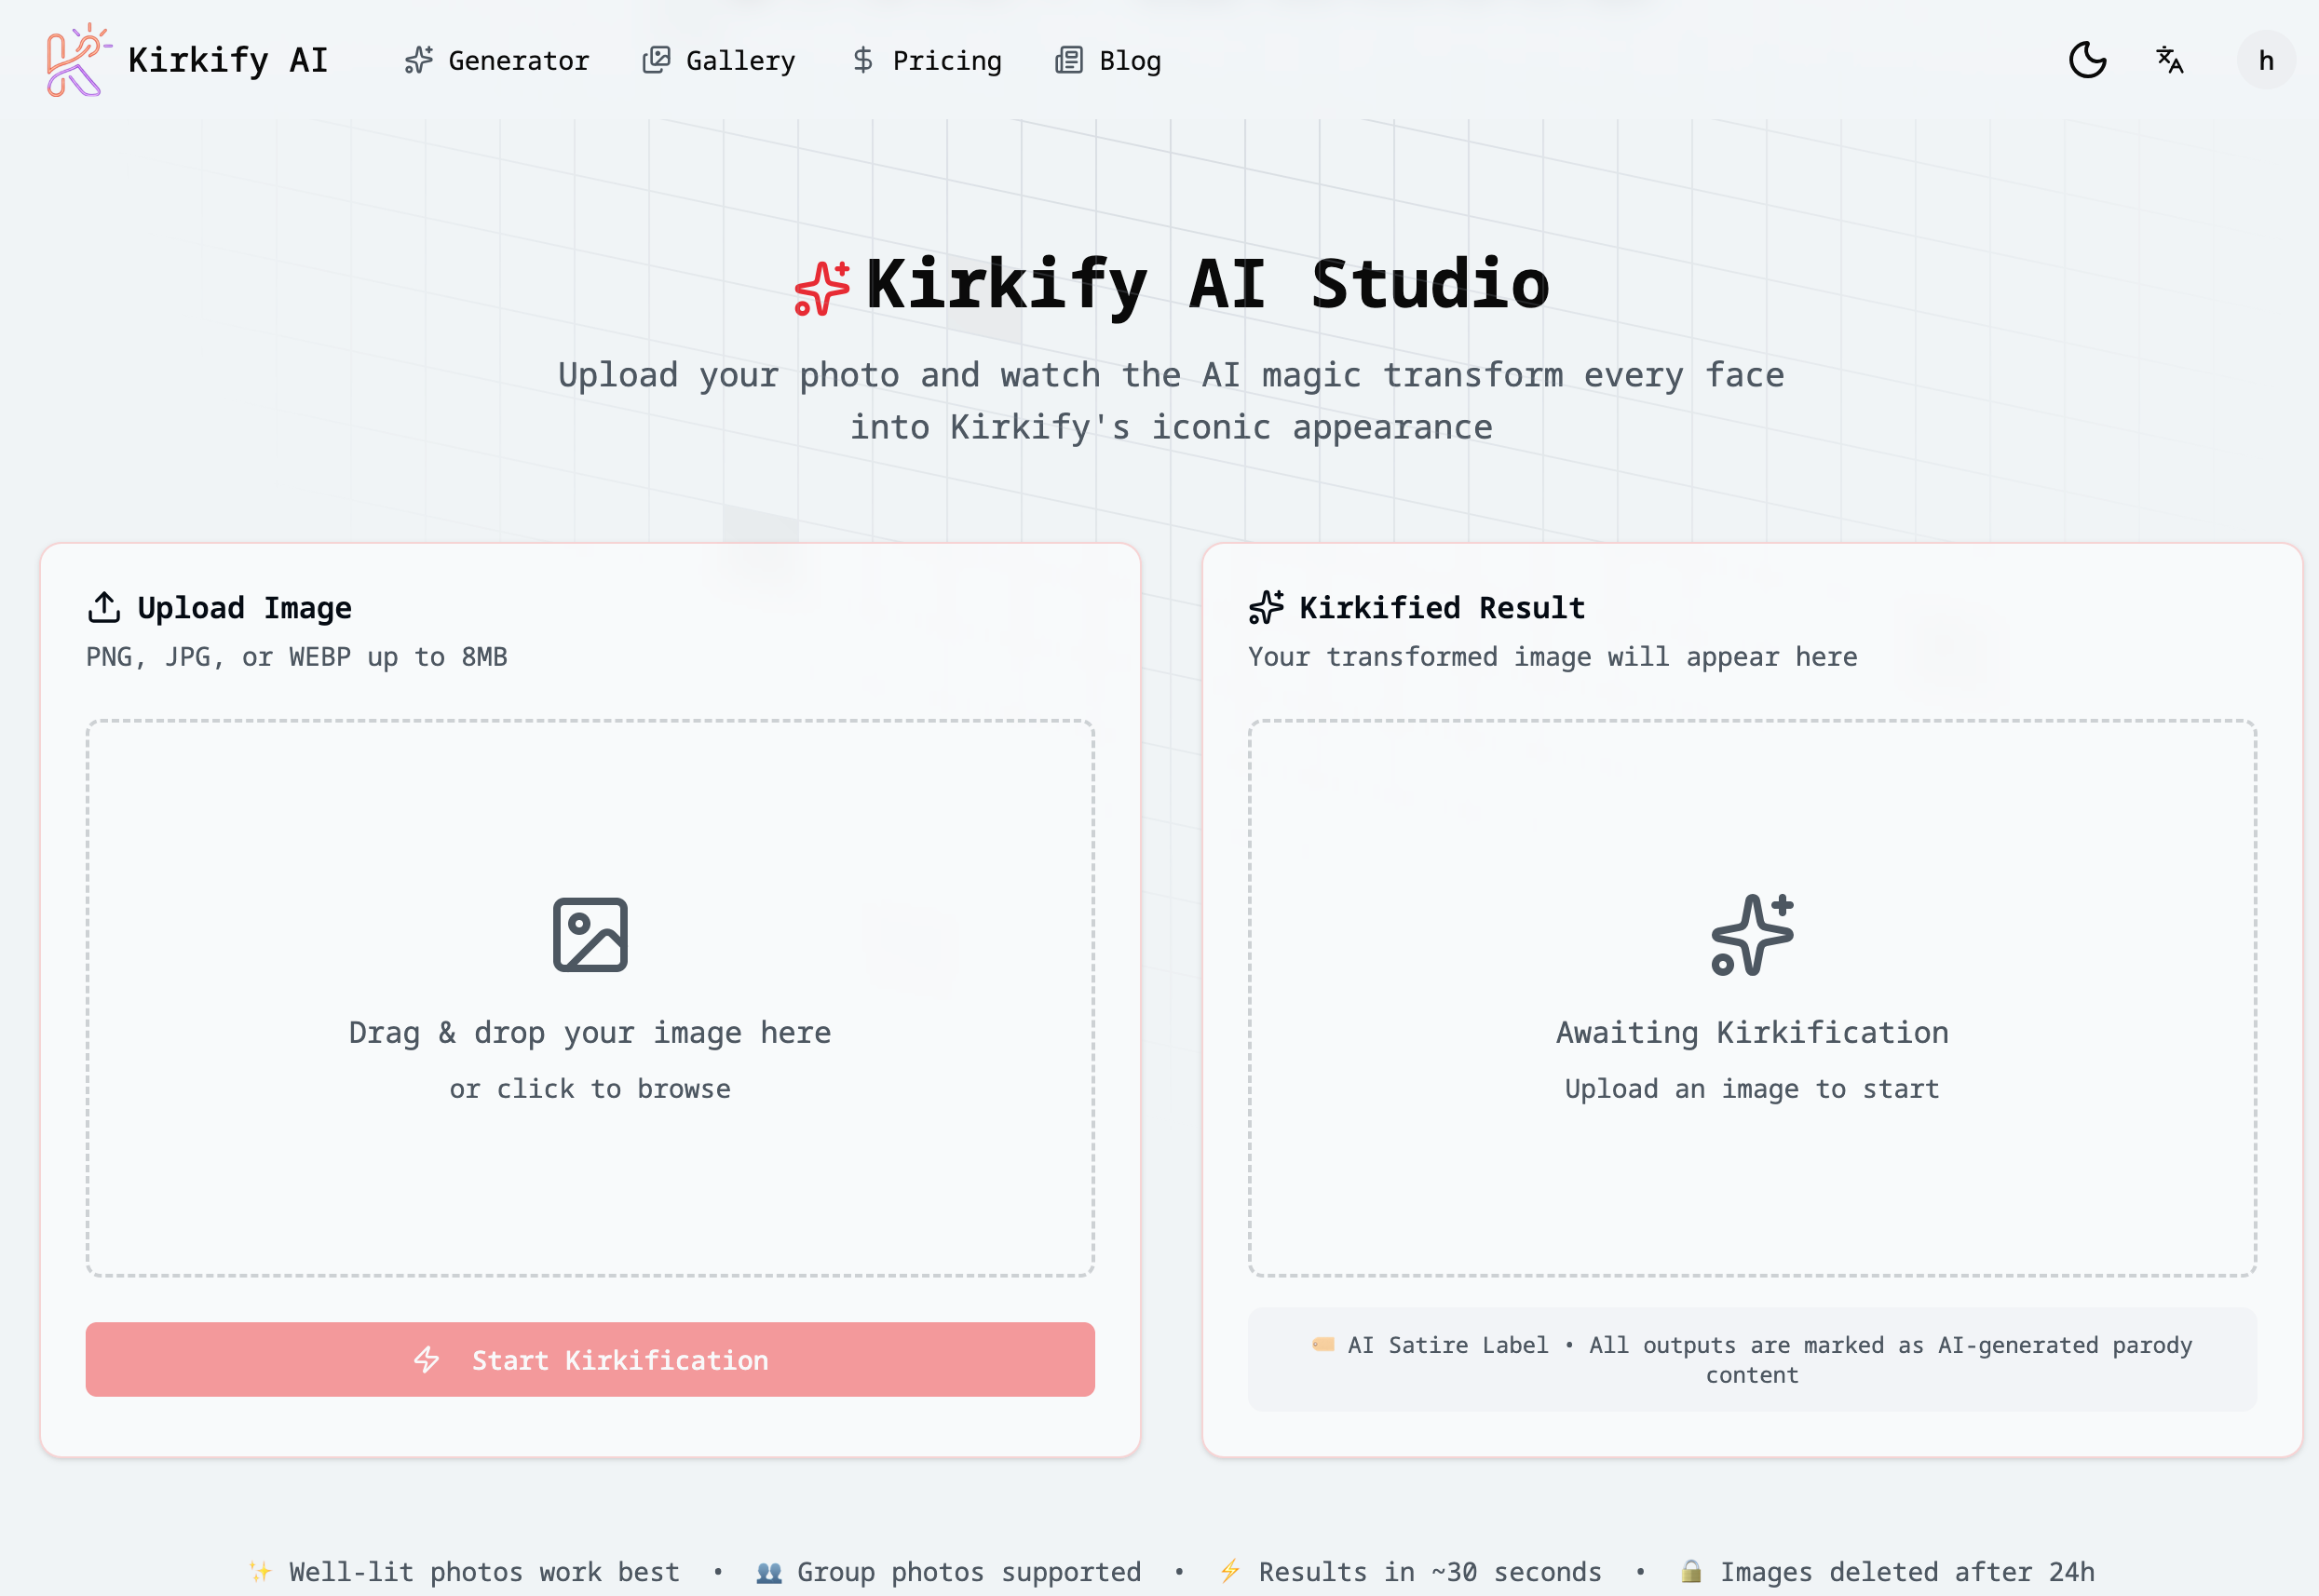Click the lock icon near Images deleted after 24h

[x=1694, y=1571]
